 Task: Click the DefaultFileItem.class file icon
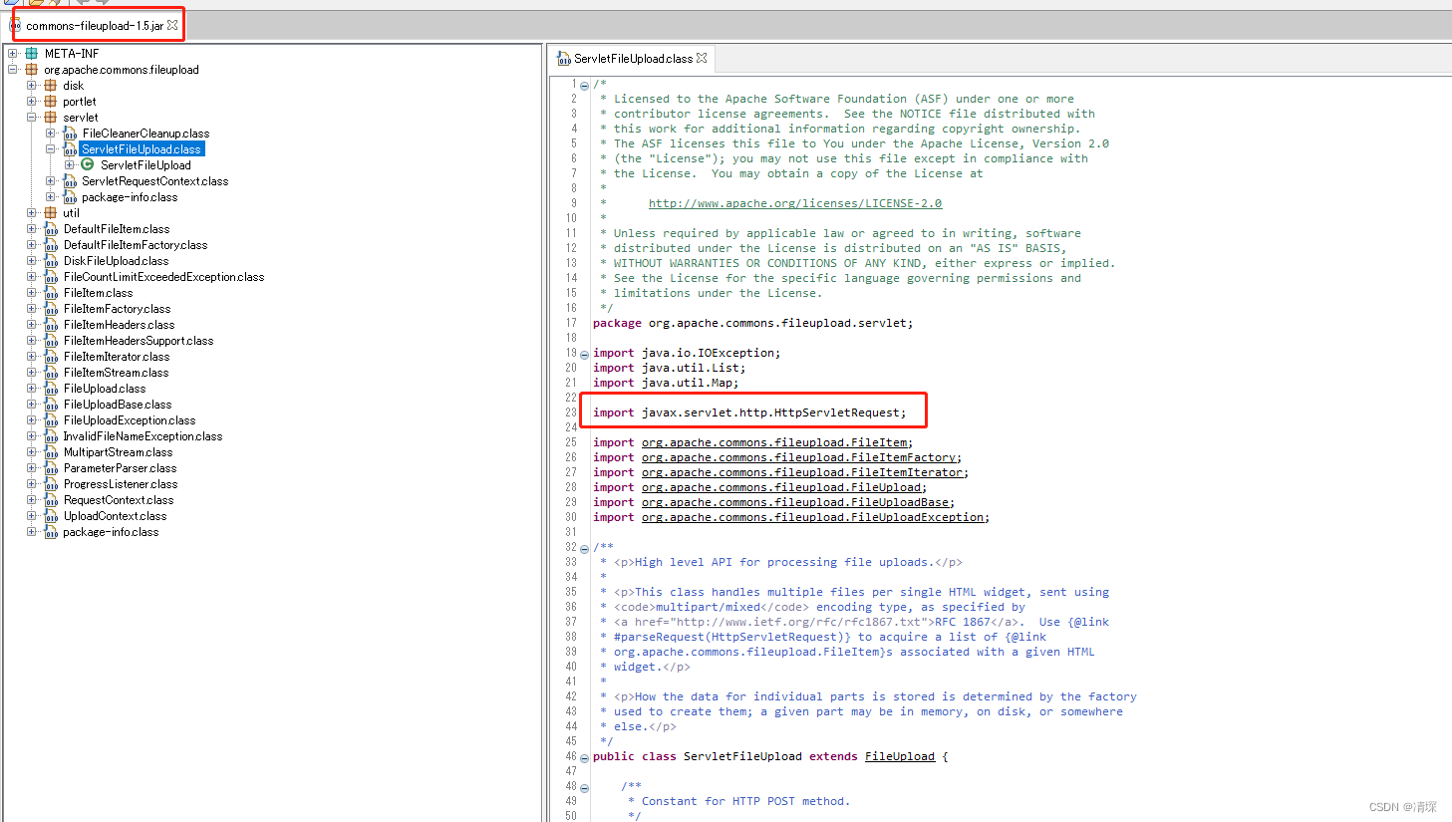[51, 229]
